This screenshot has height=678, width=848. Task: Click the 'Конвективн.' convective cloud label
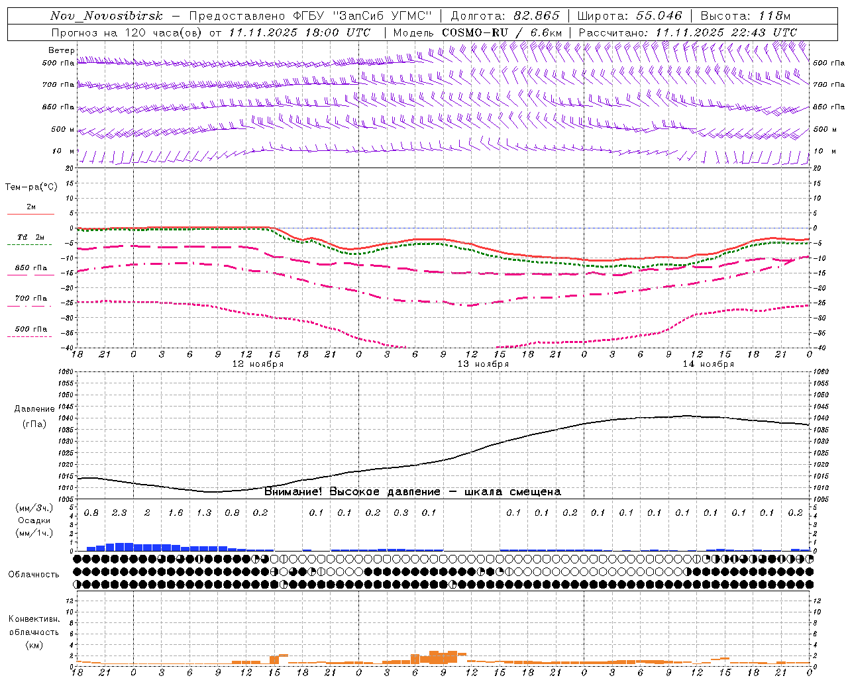[x=34, y=619]
